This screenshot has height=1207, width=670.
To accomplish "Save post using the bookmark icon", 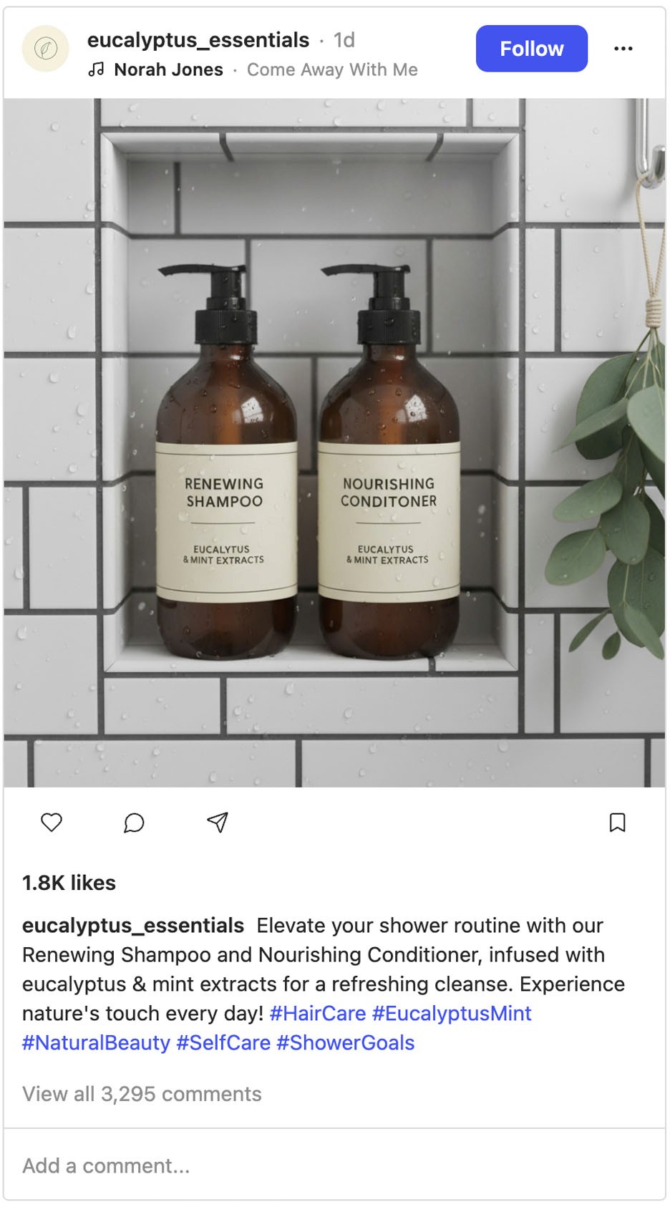I will point(617,823).
